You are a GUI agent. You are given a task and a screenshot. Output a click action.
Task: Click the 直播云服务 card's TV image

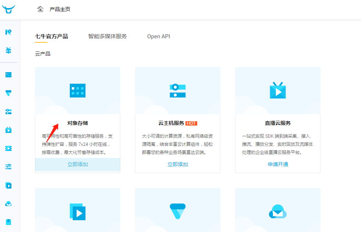278,90
